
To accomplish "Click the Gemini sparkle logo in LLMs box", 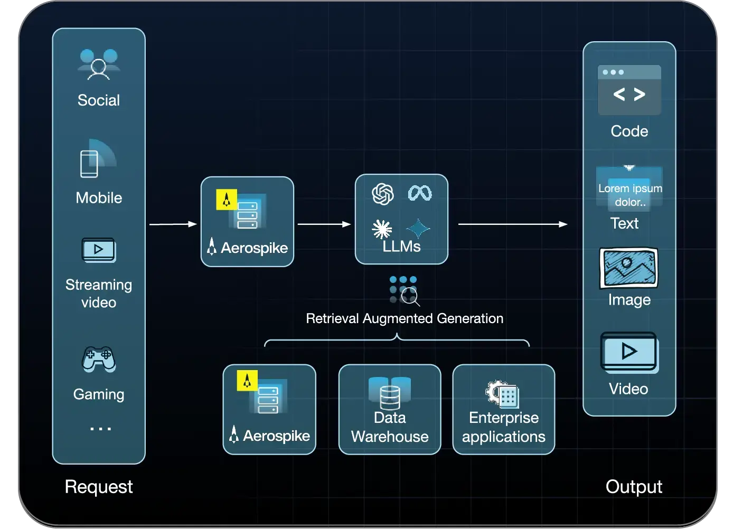I will [418, 229].
